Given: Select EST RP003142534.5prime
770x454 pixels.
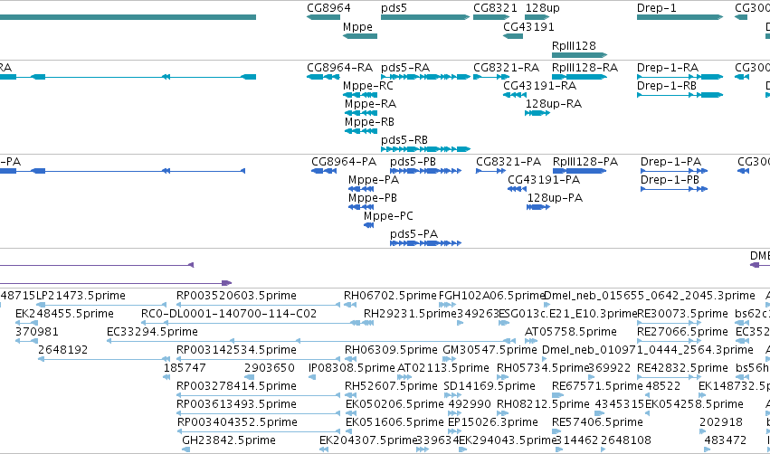Looking at the screenshot, I should (x=237, y=350).
